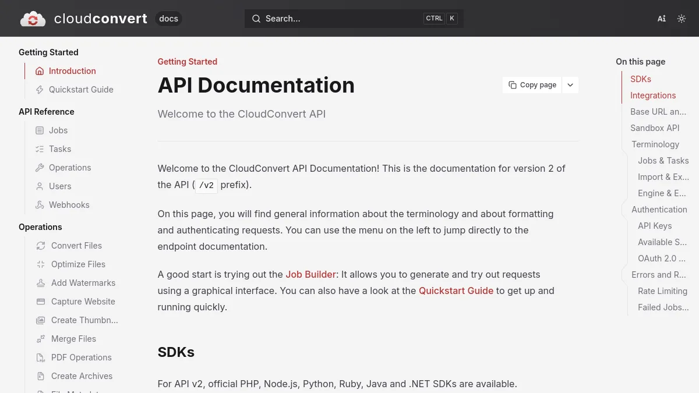The image size is (699, 393).
Task: Click the Create Archives file icon
Action: click(x=41, y=376)
